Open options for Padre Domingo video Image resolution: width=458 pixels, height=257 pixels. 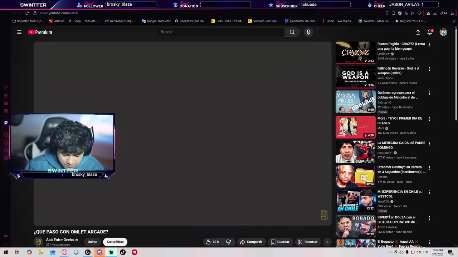tap(429, 143)
